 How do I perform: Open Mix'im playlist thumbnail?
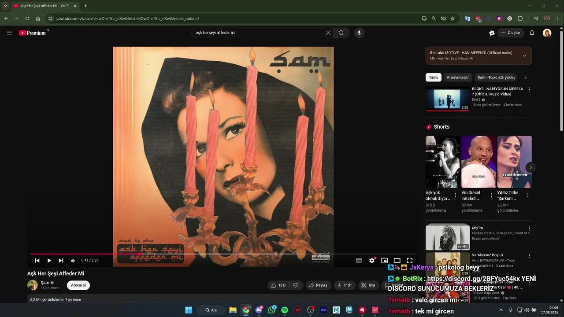448,237
